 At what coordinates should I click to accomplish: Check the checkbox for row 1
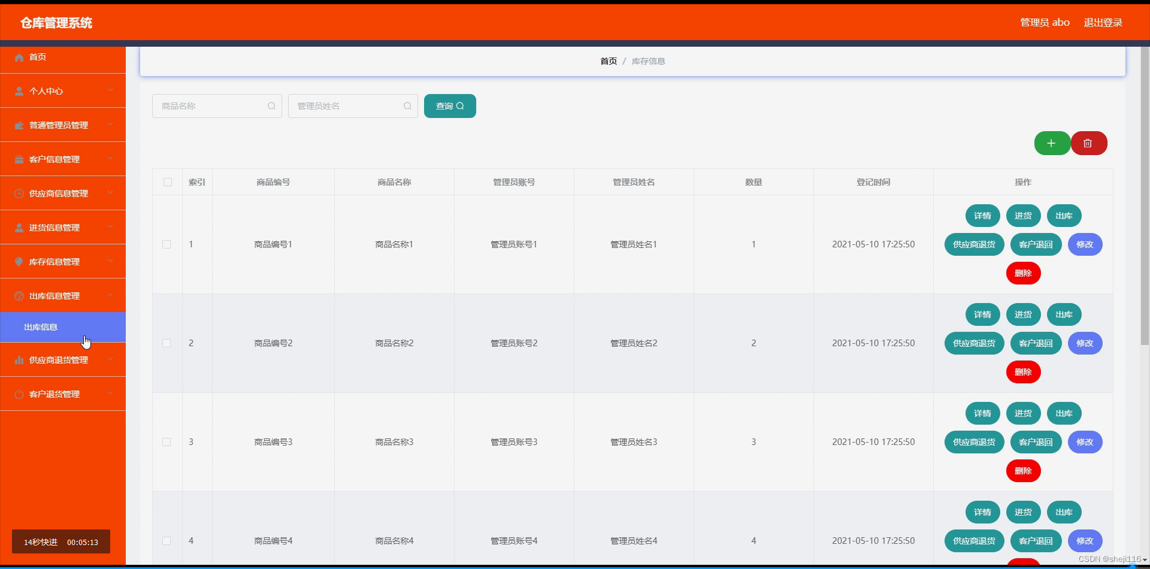pos(167,244)
